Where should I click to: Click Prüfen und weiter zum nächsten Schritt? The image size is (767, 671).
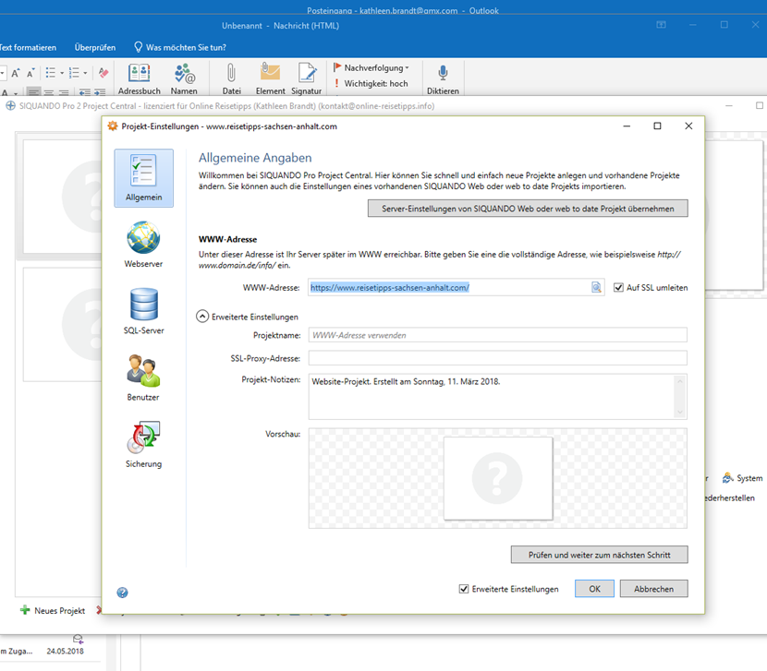[599, 555]
